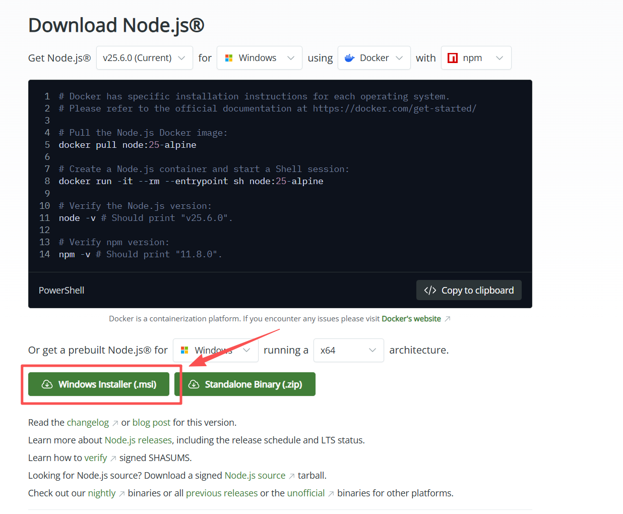This screenshot has width=623, height=514.
Task: Open the Node.js version dropdown v25.6.0 (Current)
Action: [145, 58]
